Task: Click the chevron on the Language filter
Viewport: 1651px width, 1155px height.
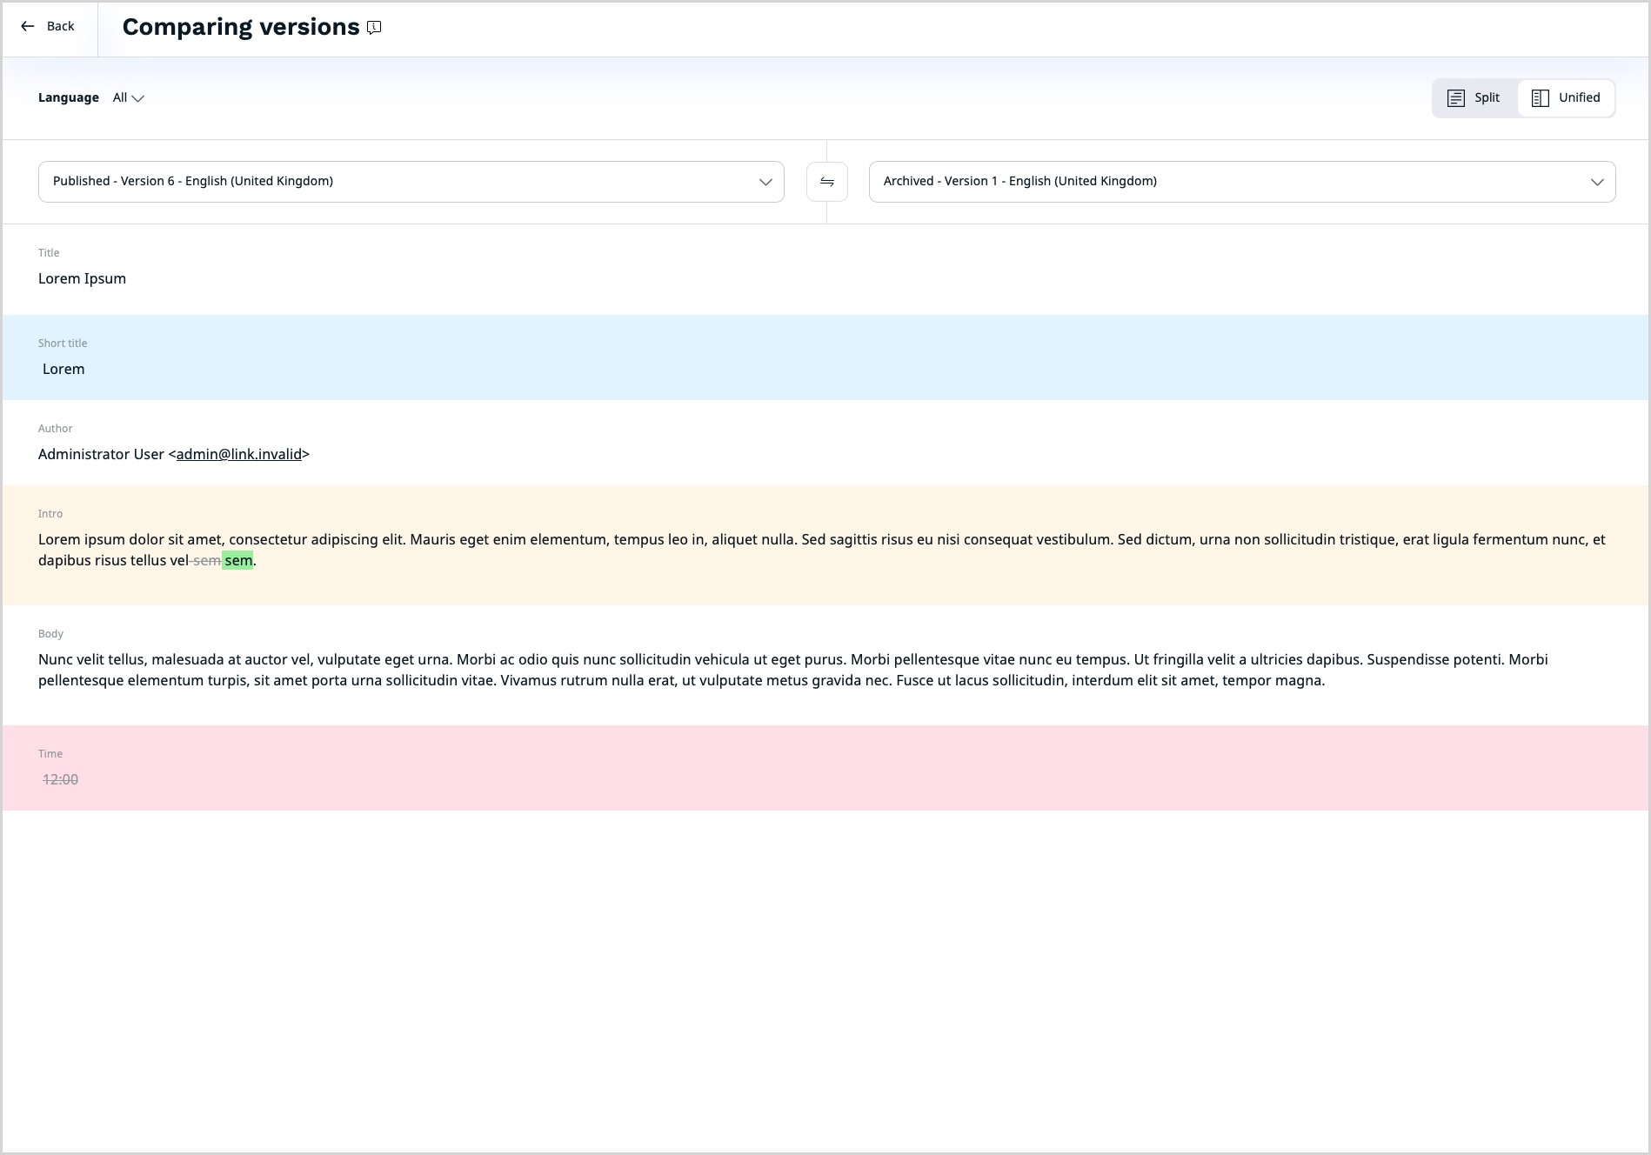Action: coord(139,98)
